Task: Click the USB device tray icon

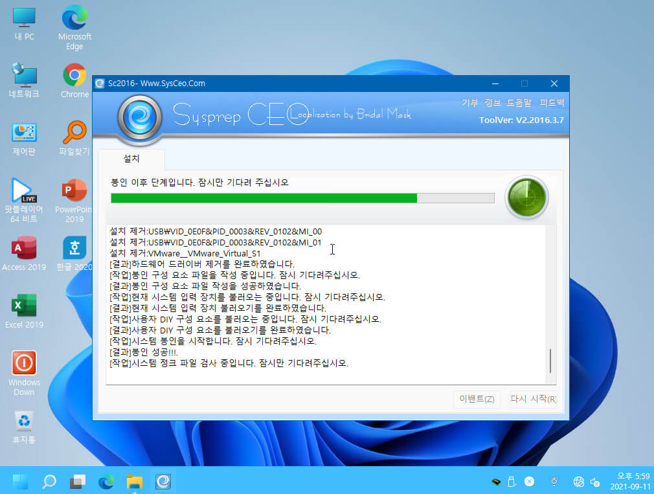Action: tap(512, 482)
